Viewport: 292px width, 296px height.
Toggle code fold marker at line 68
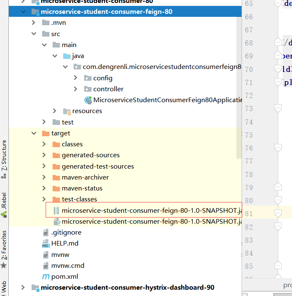278,42
